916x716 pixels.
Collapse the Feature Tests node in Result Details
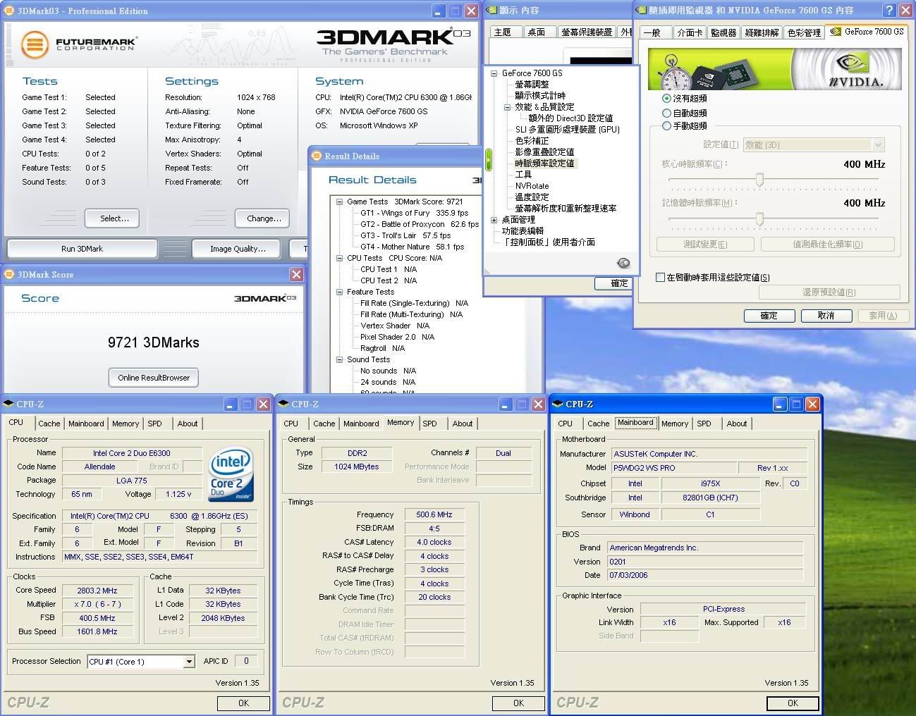(x=339, y=292)
